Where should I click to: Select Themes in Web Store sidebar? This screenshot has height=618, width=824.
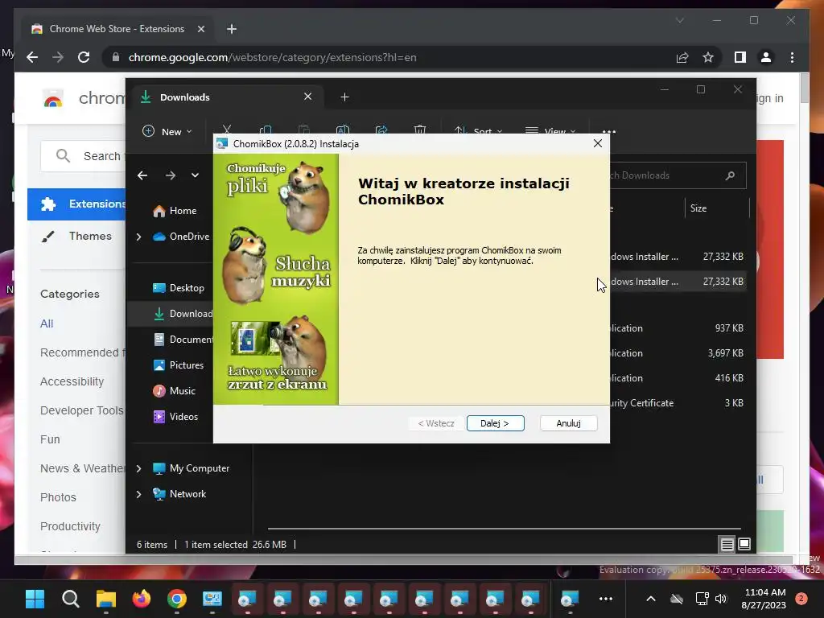coord(76,236)
